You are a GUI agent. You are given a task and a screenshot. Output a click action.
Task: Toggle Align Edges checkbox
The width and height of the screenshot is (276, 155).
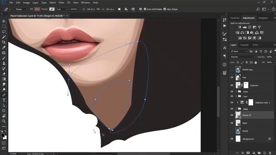point(165,9)
